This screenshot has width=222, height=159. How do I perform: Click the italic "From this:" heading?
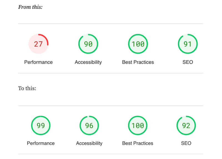[x=30, y=7]
